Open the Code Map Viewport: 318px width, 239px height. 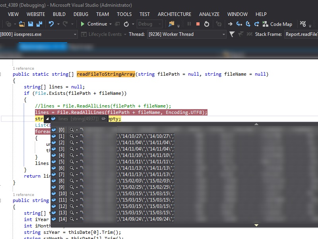277,24
